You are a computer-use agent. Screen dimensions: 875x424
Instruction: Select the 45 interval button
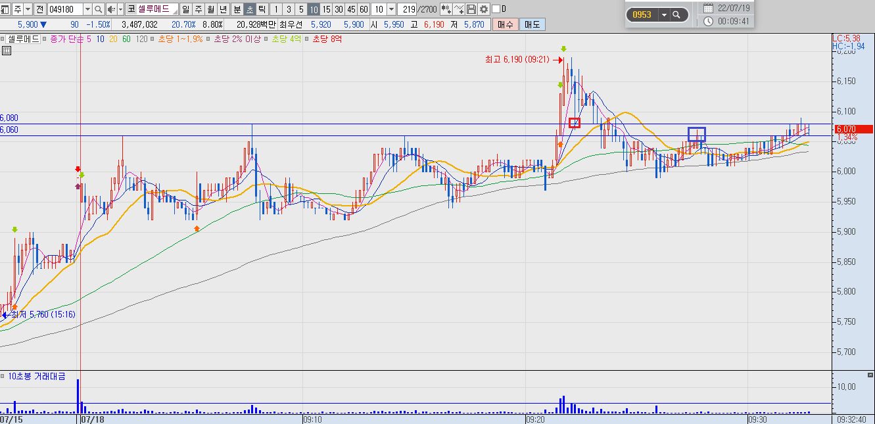pos(351,9)
